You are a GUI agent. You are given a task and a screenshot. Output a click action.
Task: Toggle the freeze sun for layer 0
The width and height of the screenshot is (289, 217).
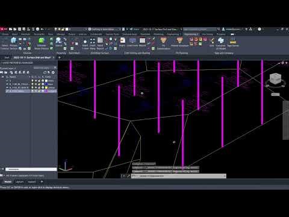coord(36,81)
